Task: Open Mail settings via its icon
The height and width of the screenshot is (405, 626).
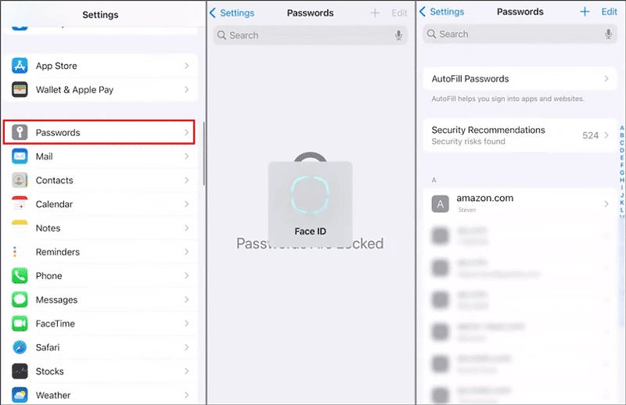Action: click(x=20, y=156)
